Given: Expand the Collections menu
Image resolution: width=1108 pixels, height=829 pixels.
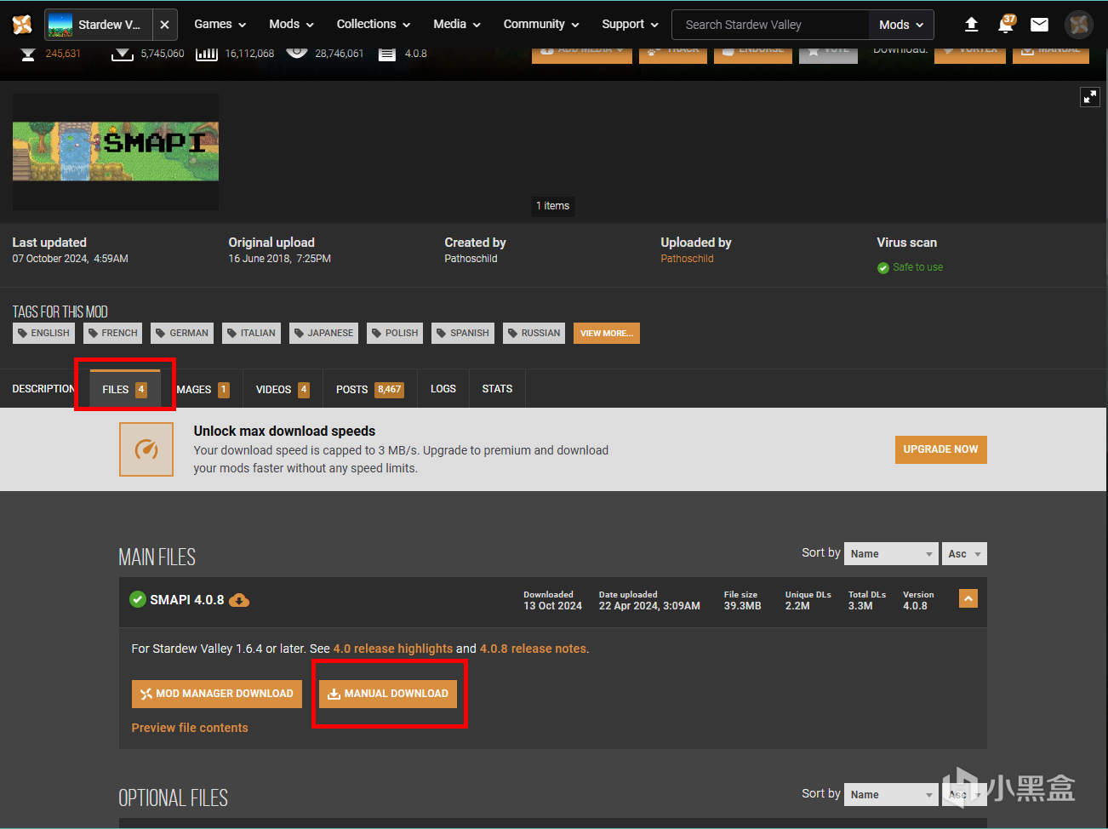Looking at the screenshot, I should click(x=373, y=25).
